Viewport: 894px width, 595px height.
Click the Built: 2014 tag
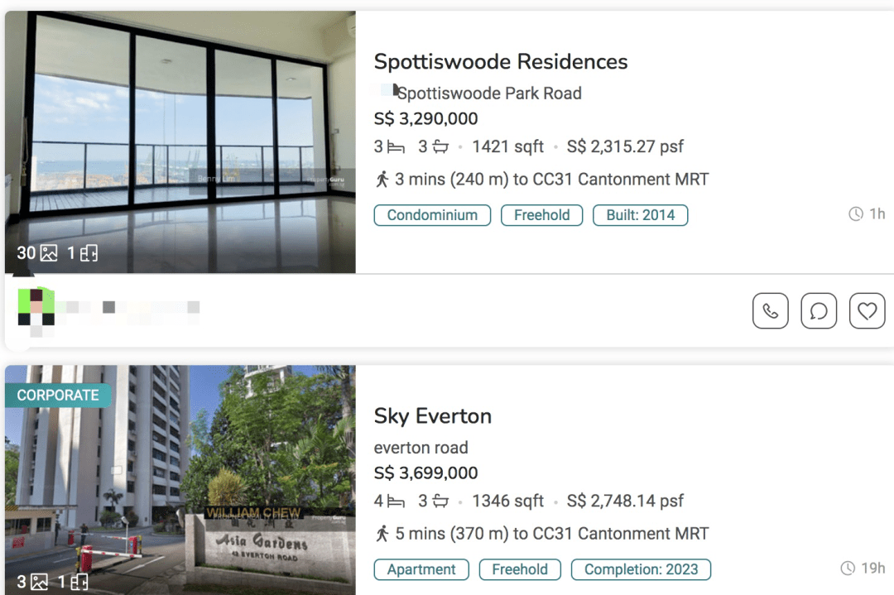pos(640,215)
